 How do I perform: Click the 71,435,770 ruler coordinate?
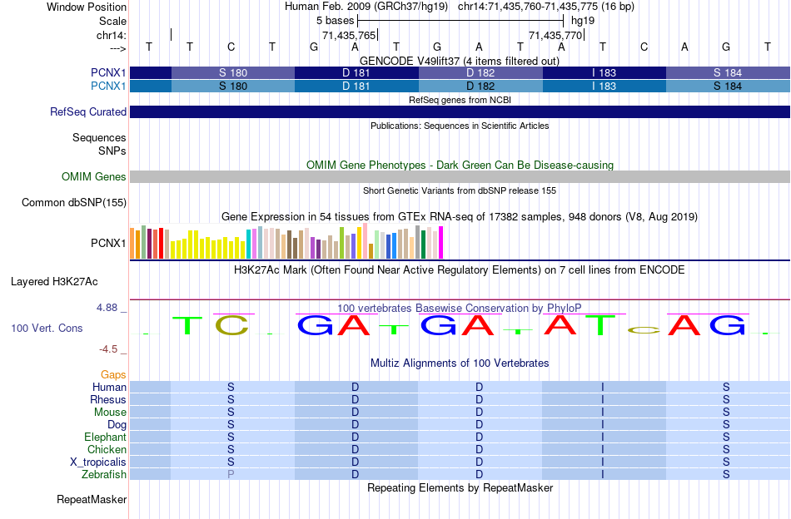tap(555, 35)
